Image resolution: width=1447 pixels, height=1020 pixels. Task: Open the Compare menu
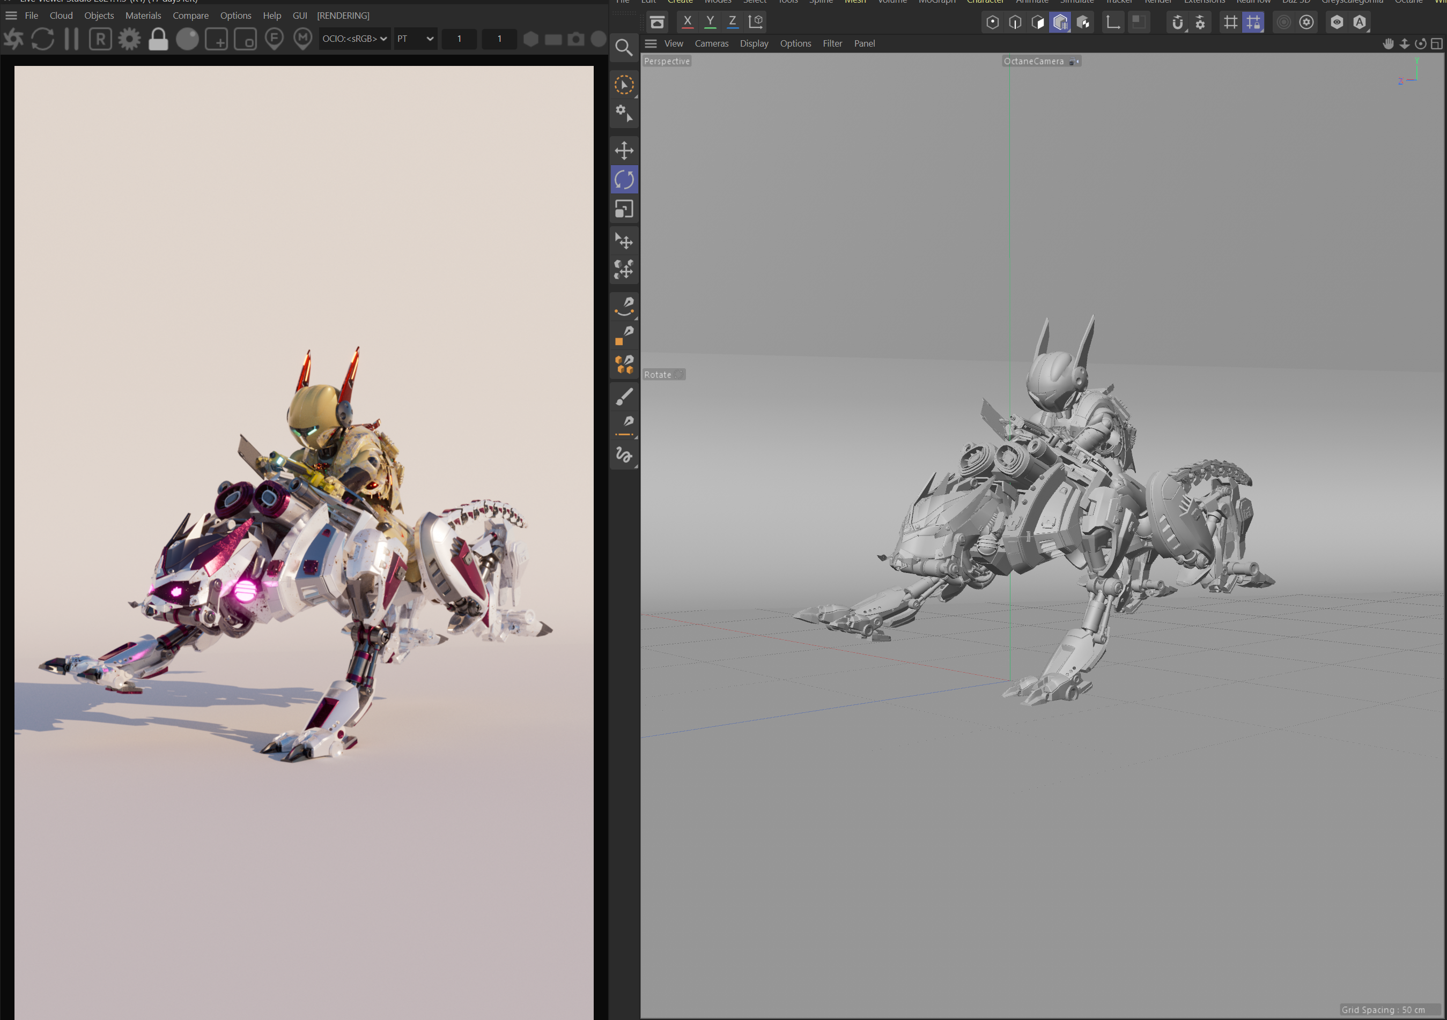(190, 15)
